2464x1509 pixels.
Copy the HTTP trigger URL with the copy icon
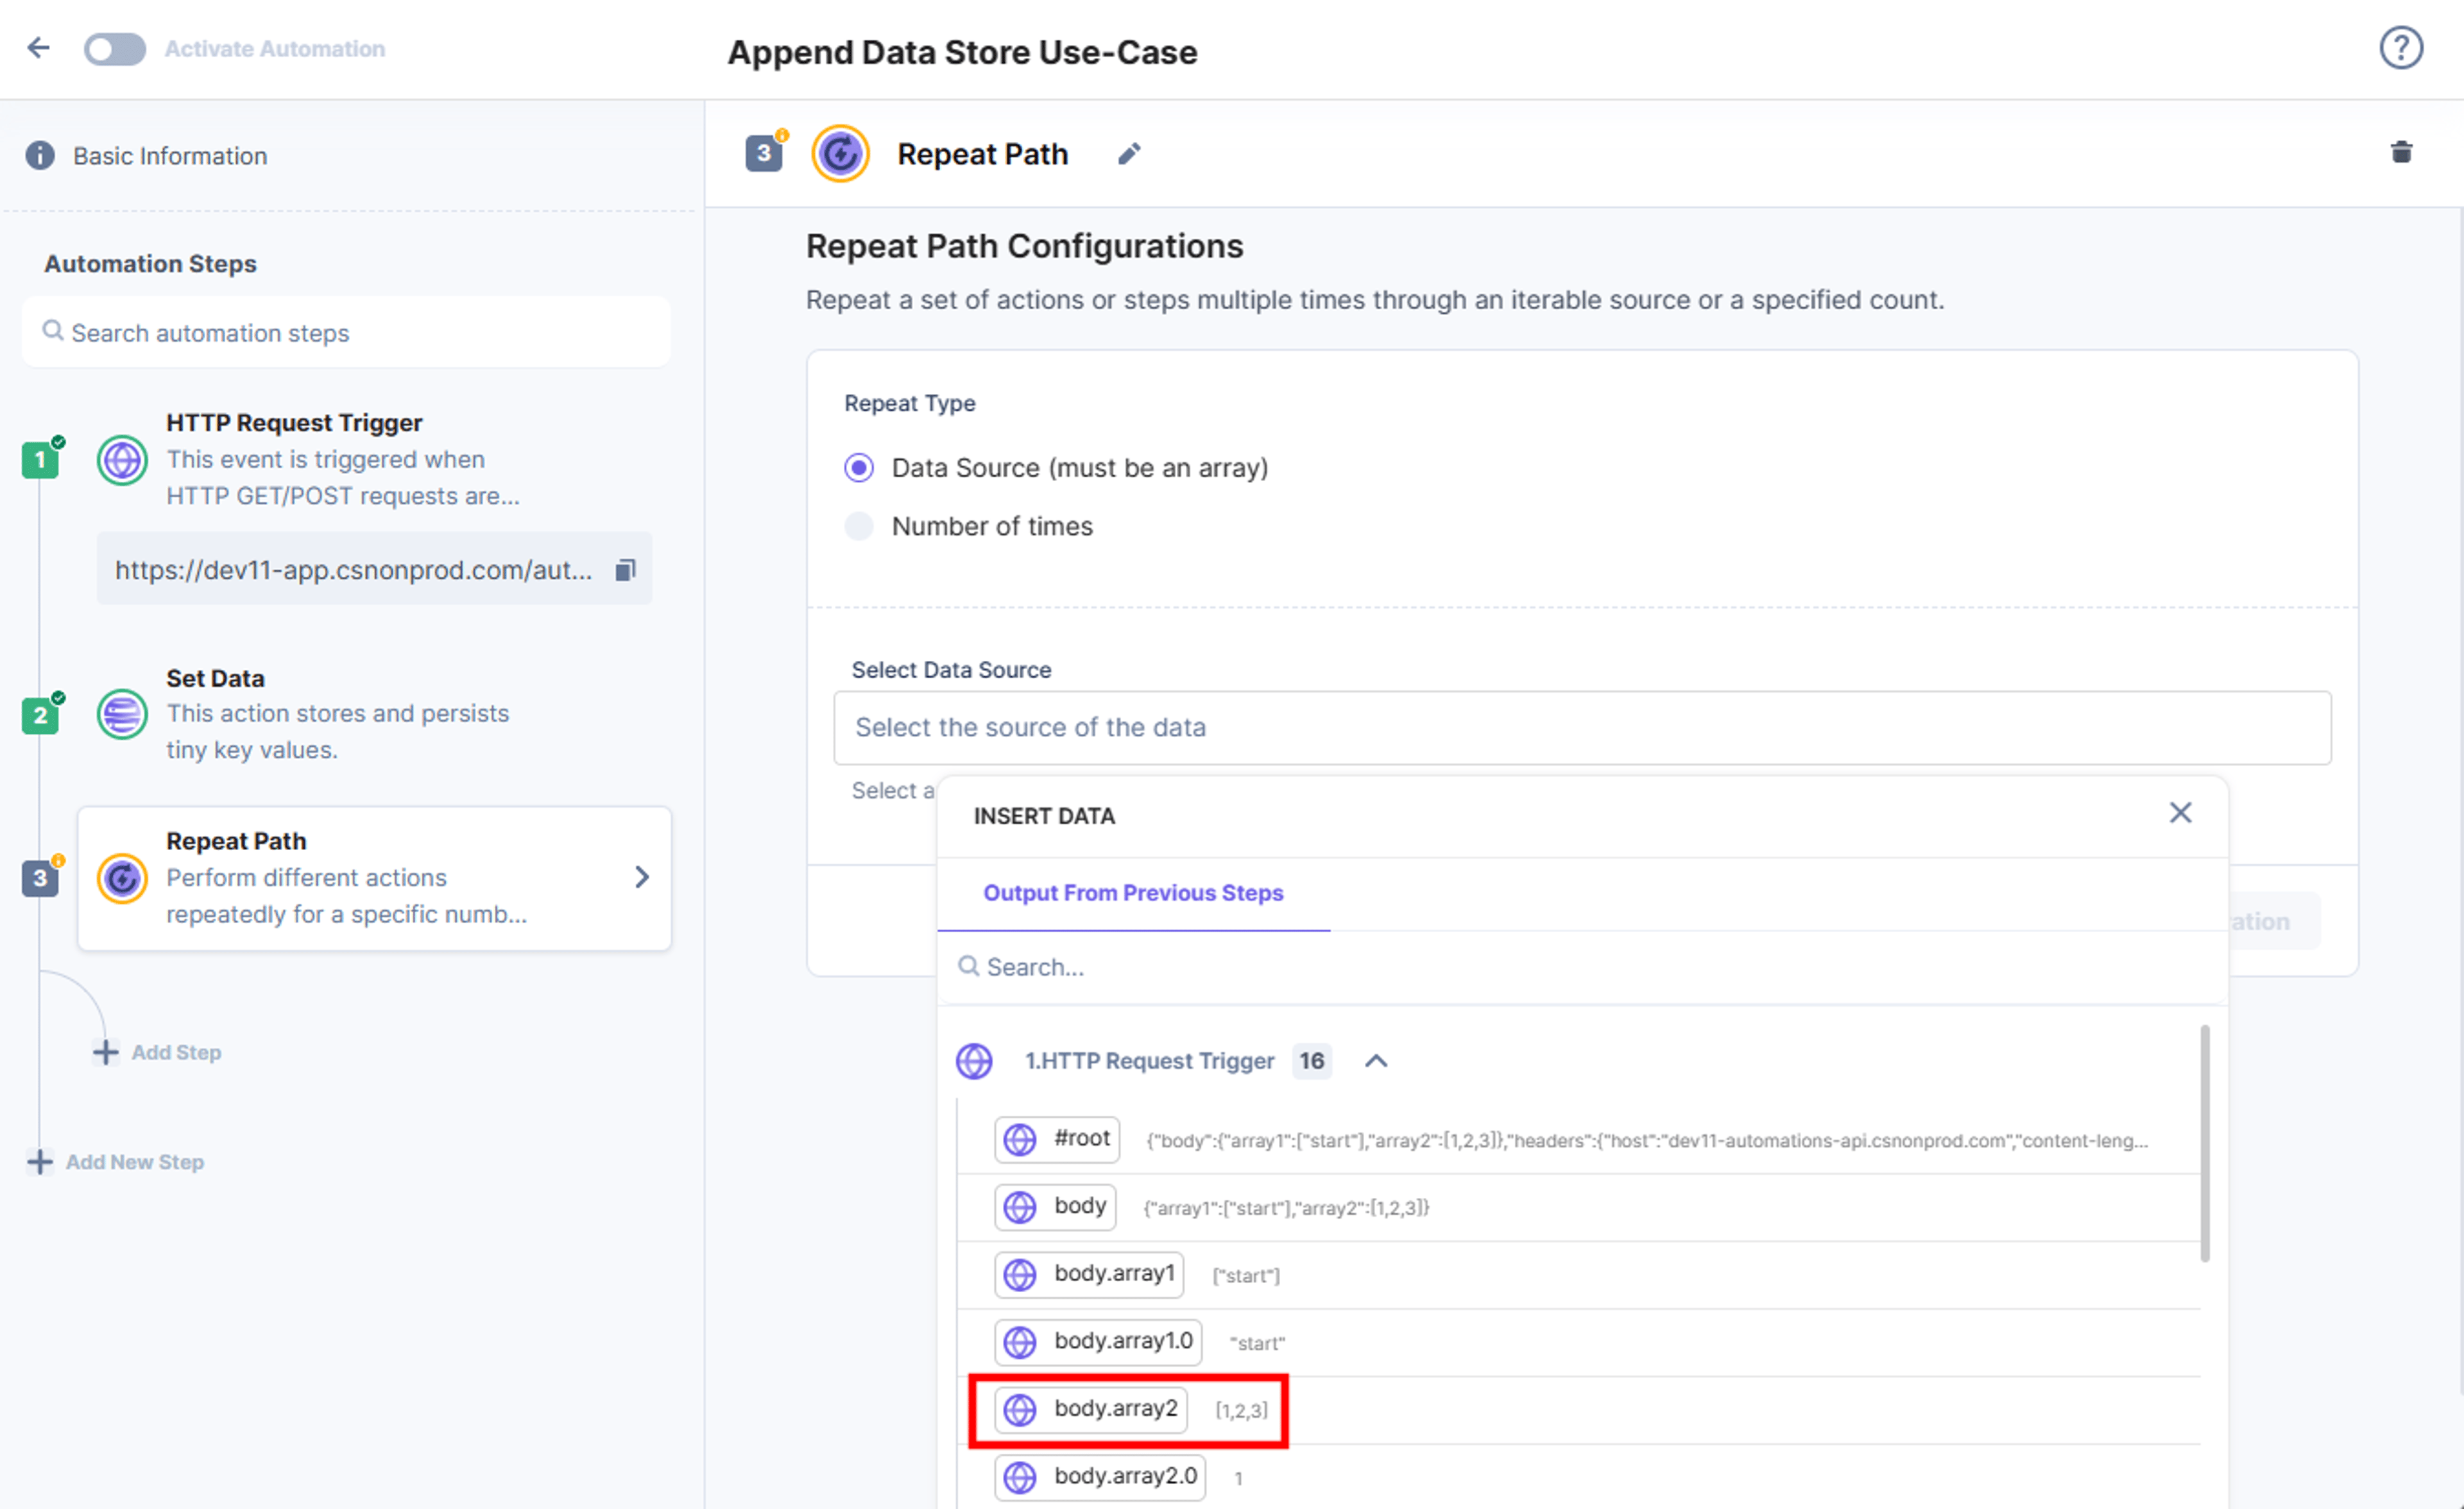[x=625, y=569]
